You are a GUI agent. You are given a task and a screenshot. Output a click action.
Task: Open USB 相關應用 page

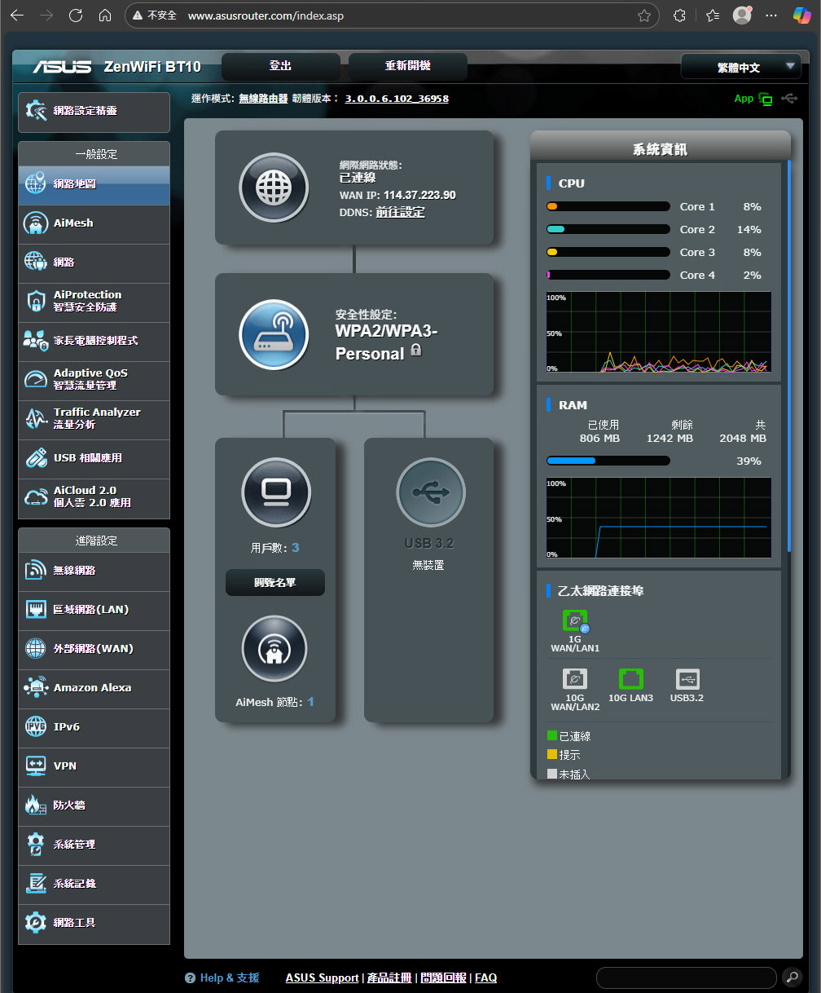pos(94,459)
